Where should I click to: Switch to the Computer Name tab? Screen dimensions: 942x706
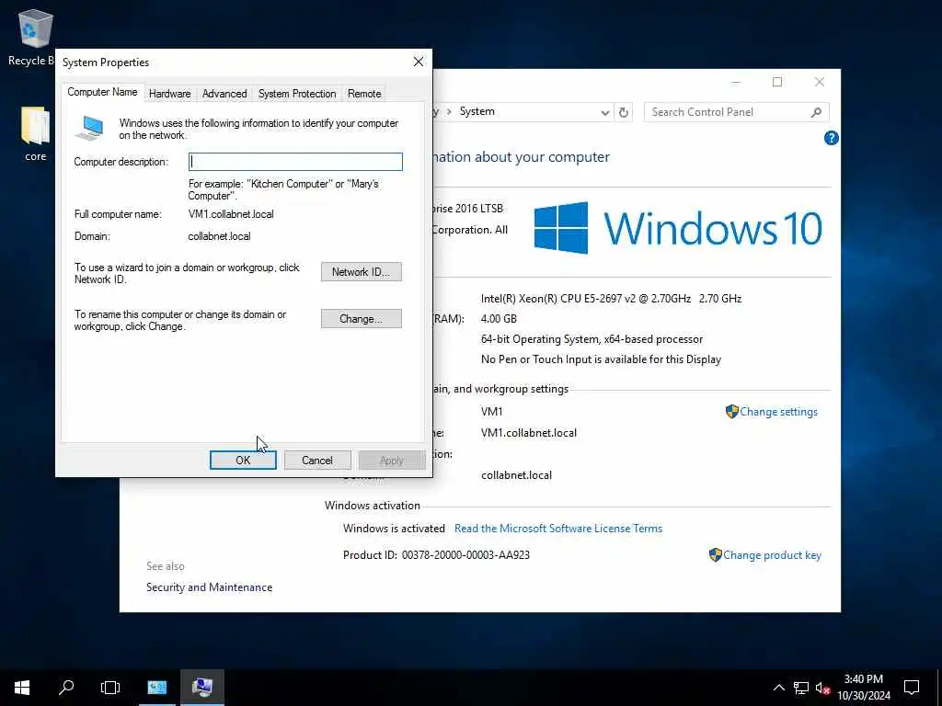(x=102, y=93)
